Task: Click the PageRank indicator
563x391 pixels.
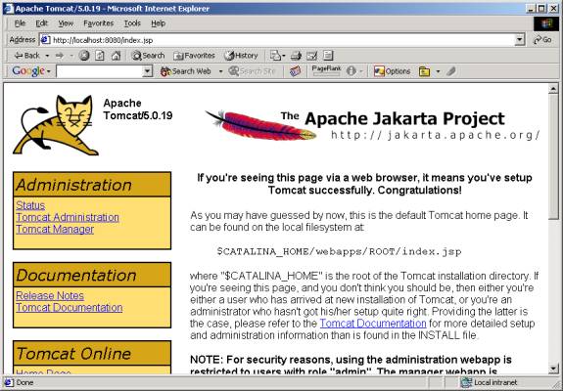Action: tap(326, 70)
